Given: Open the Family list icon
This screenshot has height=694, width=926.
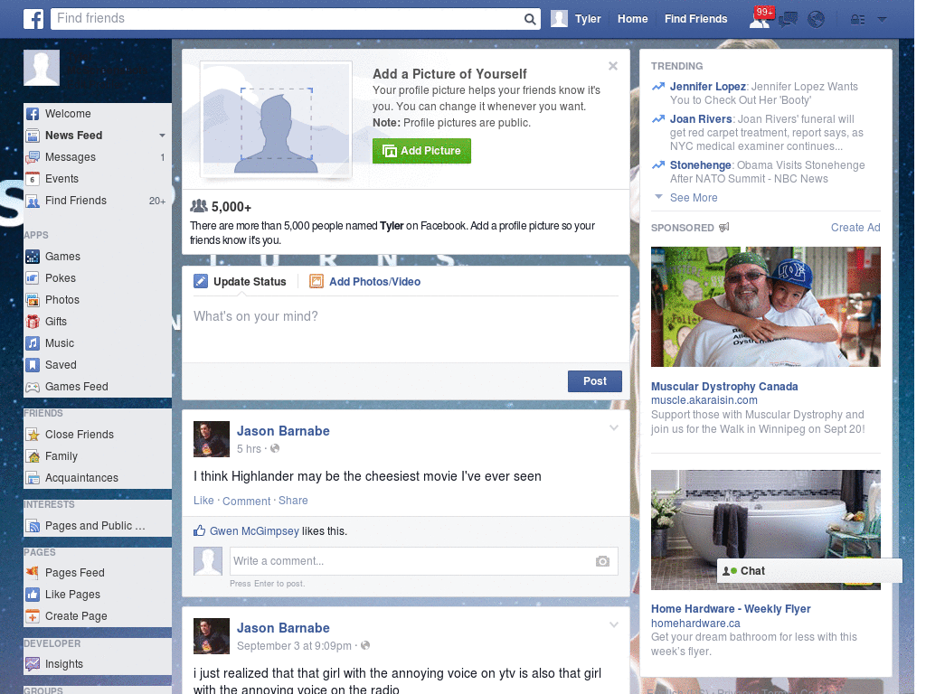Looking at the screenshot, I should point(33,456).
